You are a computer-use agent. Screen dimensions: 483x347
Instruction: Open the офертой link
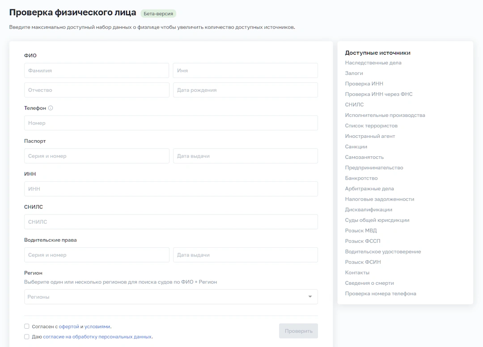pos(69,327)
